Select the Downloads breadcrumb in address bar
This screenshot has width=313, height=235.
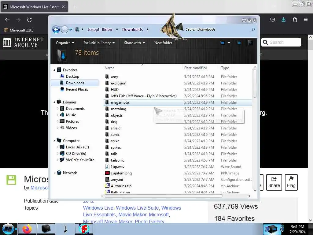click(132, 29)
